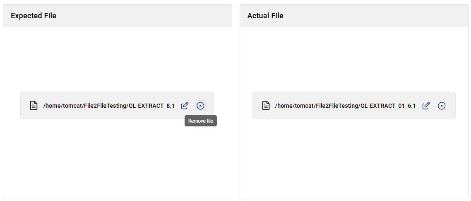
Task: Click the Expected File panel heading
Action: point(34,16)
